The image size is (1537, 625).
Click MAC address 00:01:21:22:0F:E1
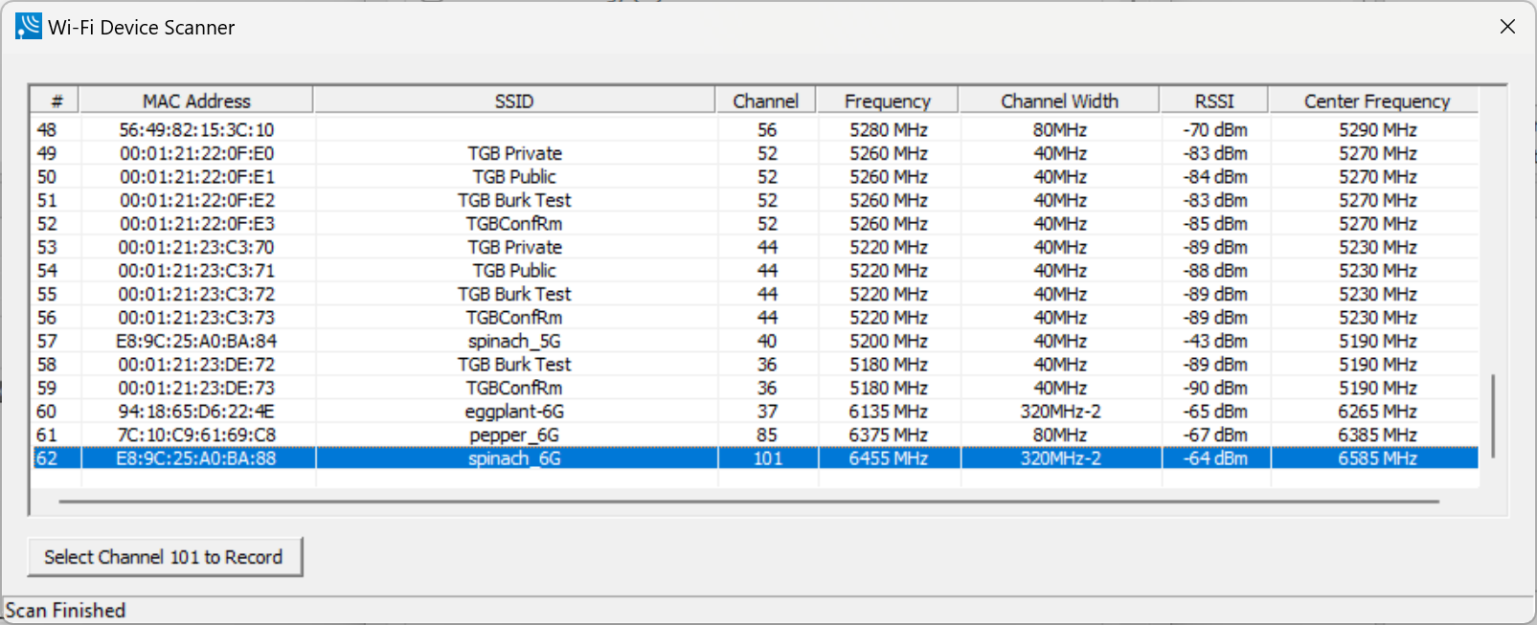pyautogui.click(x=196, y=176)
